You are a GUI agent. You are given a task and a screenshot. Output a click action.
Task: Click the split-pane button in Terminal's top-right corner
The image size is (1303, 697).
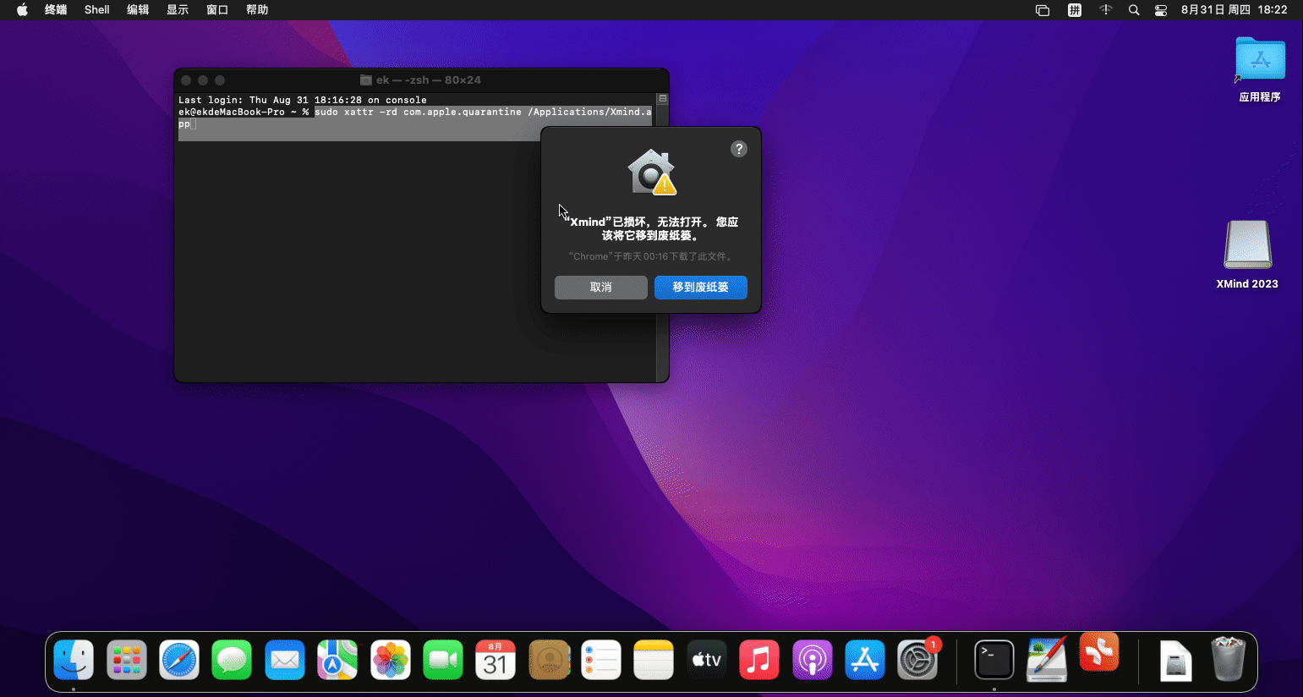point(663,99)
